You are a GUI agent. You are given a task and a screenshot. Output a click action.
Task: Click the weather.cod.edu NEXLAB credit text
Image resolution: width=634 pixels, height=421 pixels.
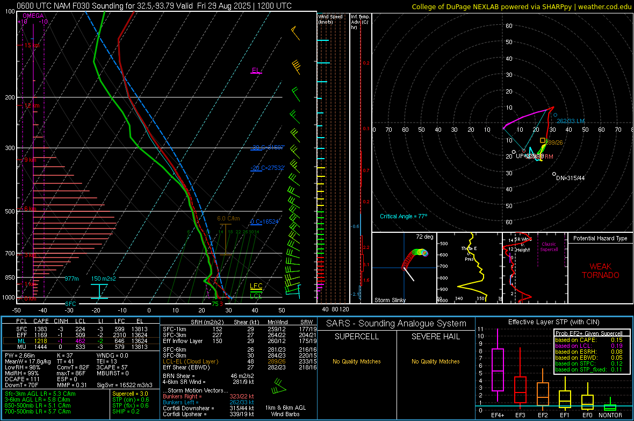[x=521, y=6]
